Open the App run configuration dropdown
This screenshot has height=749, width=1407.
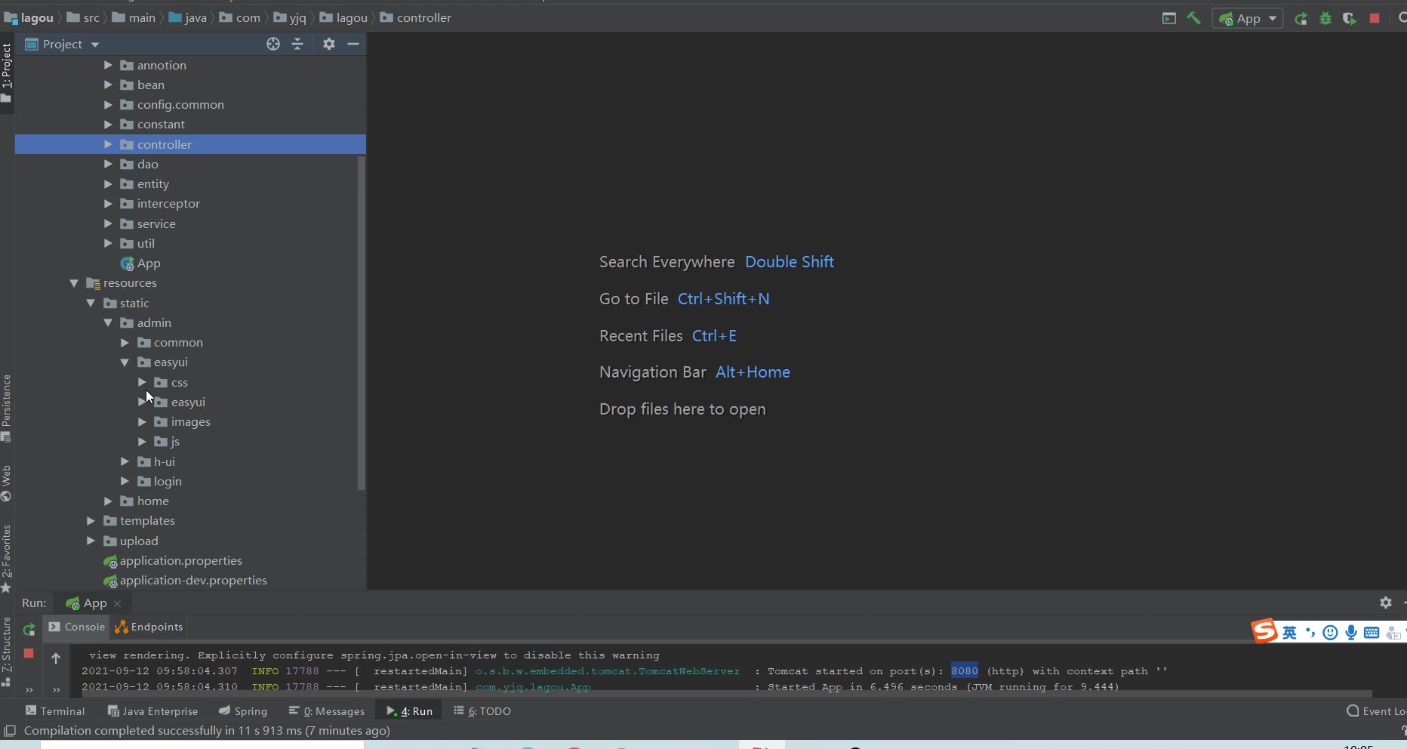[x=1248, y=18]
